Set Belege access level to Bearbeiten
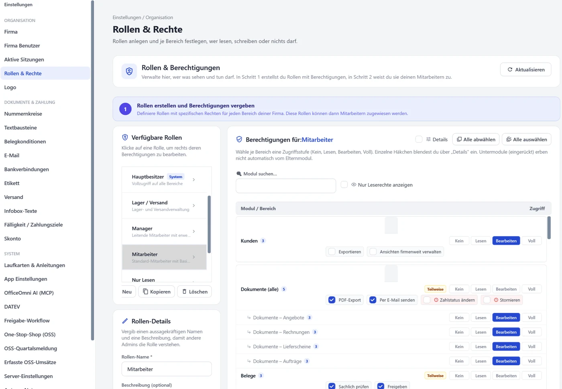Screen dimensions: 562x389 click(x=506, y=376)
